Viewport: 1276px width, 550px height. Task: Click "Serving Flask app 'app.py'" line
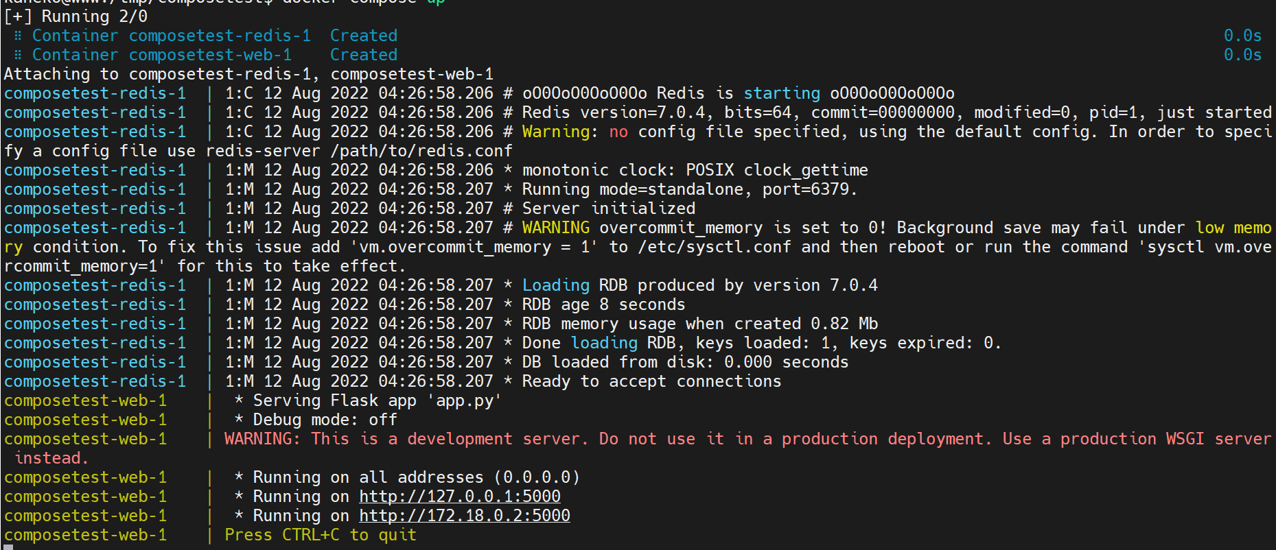368,400
